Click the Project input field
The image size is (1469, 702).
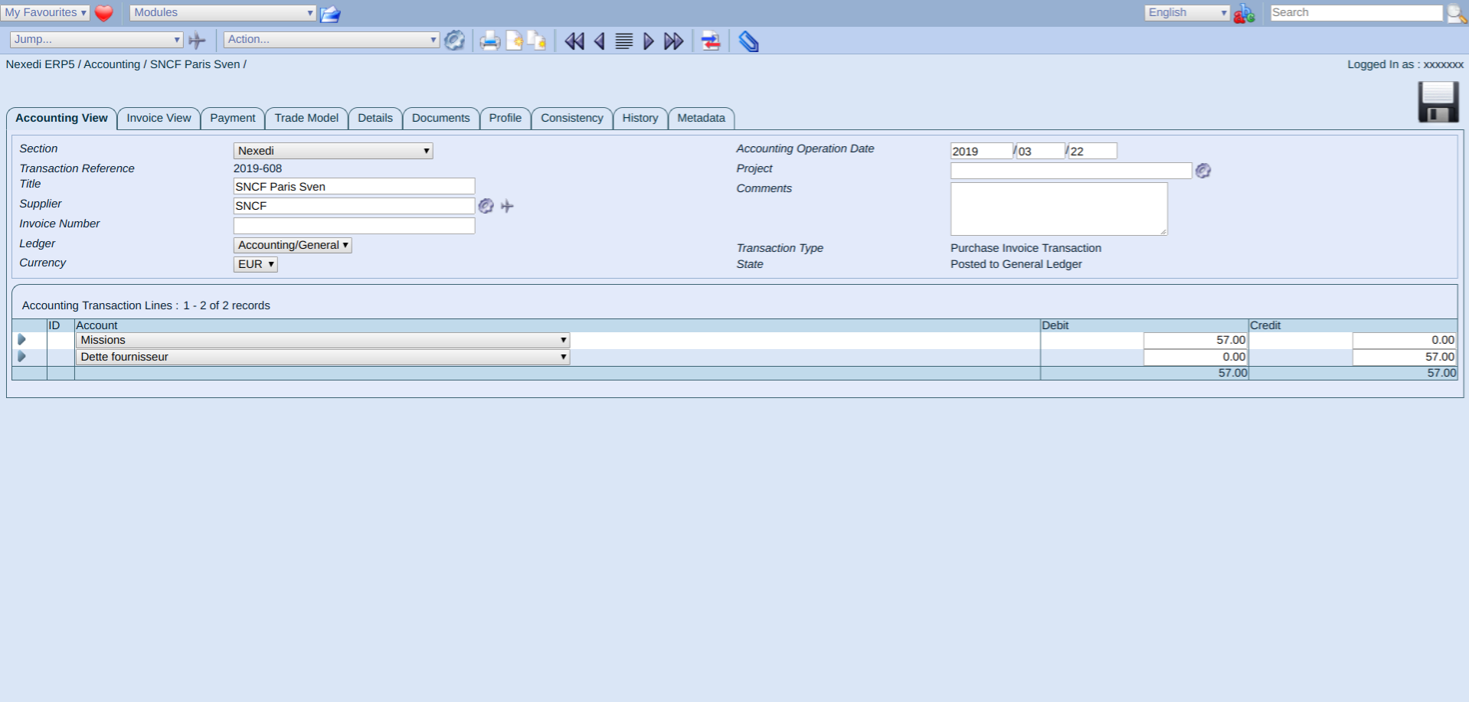pos(1071,171)
